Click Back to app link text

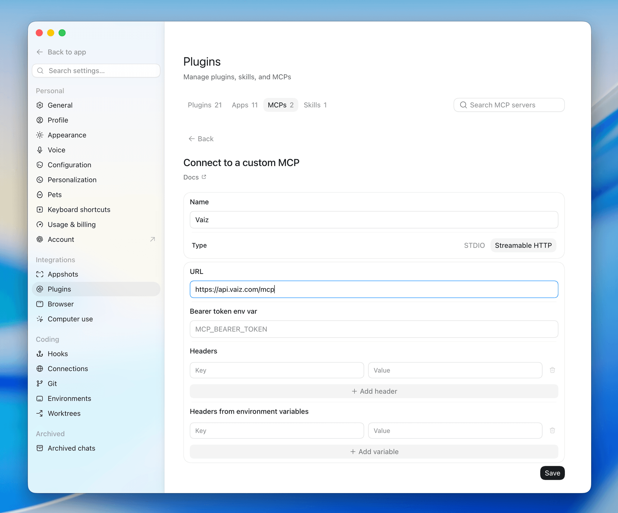click(67, 52)
